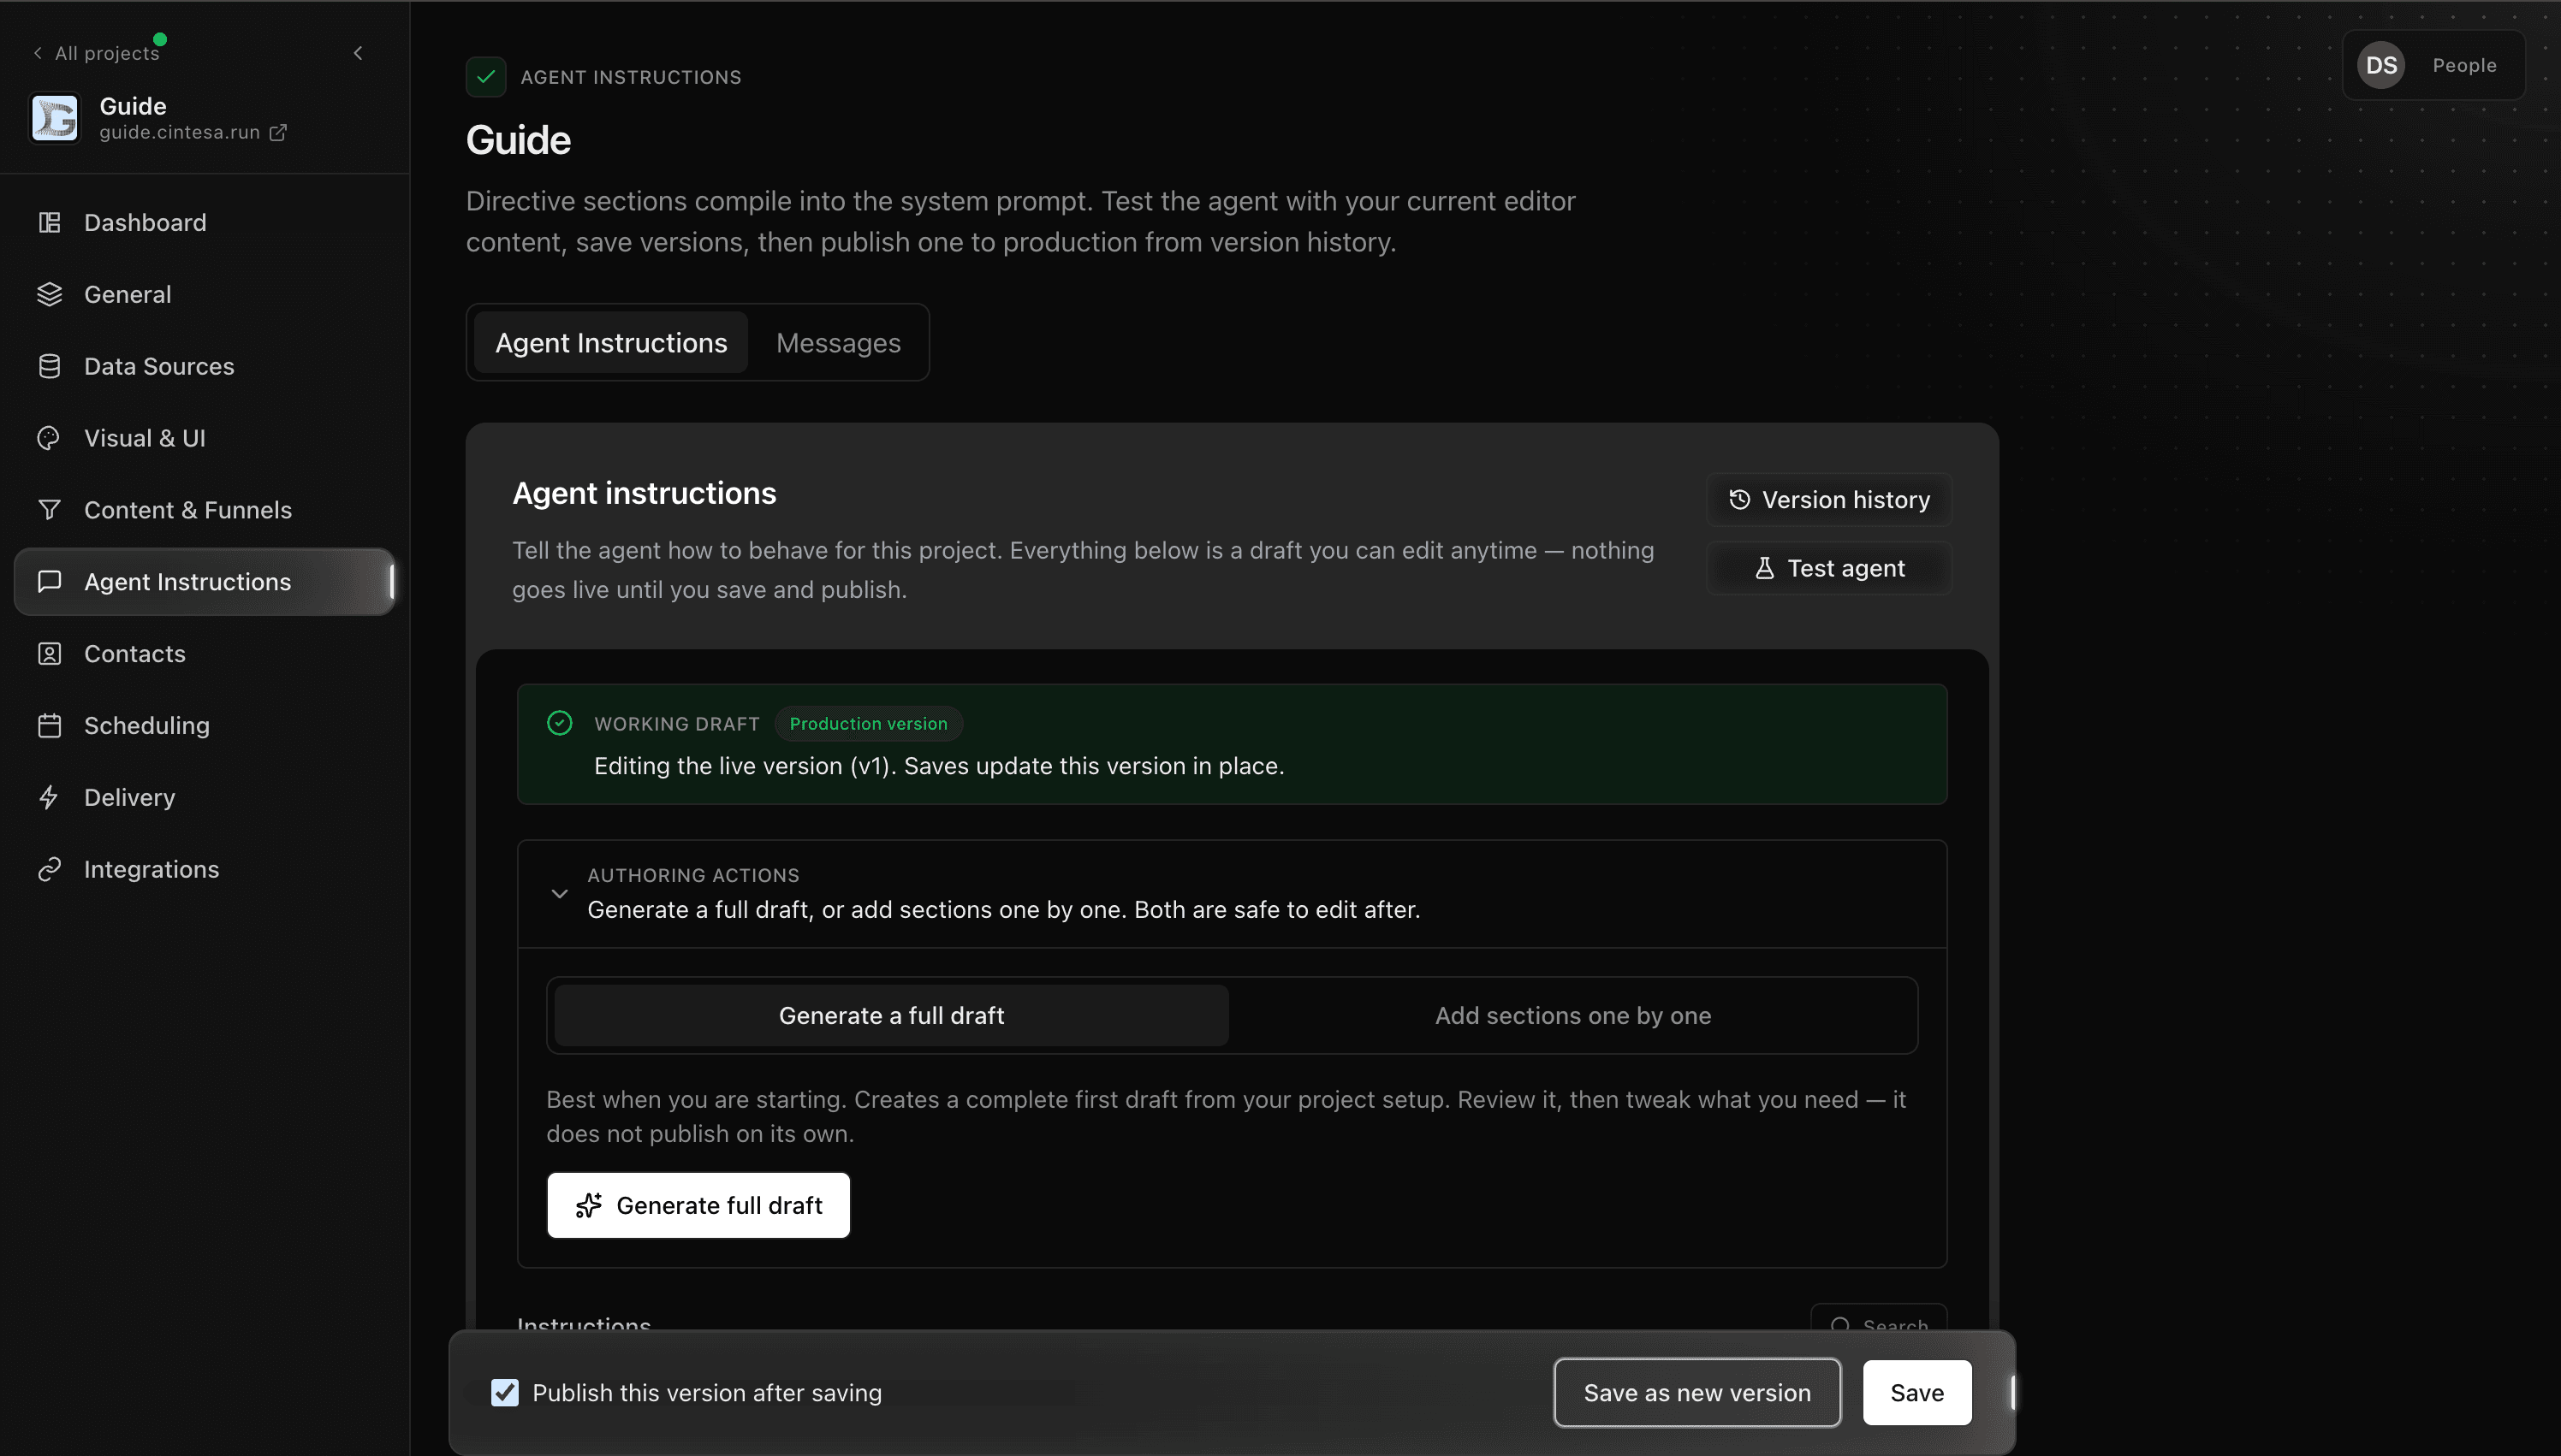Click the Test agent button
Screen dimensions: 2561x1456
pyautogui.click(x=1830, y=568)
